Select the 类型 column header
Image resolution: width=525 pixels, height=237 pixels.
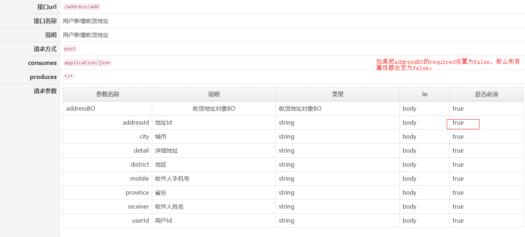click(337, 94)
